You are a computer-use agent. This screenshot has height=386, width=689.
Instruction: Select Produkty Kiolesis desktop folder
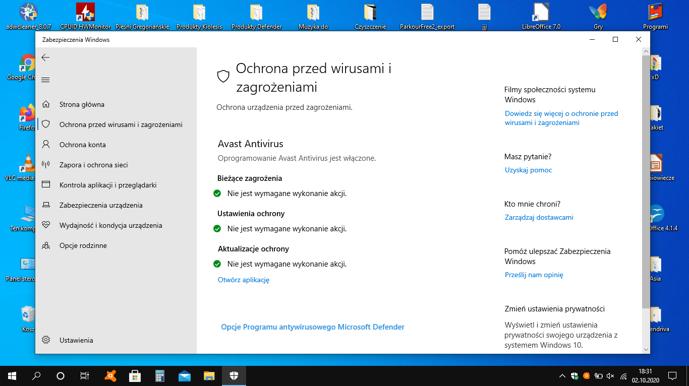(x=199, y=17)
